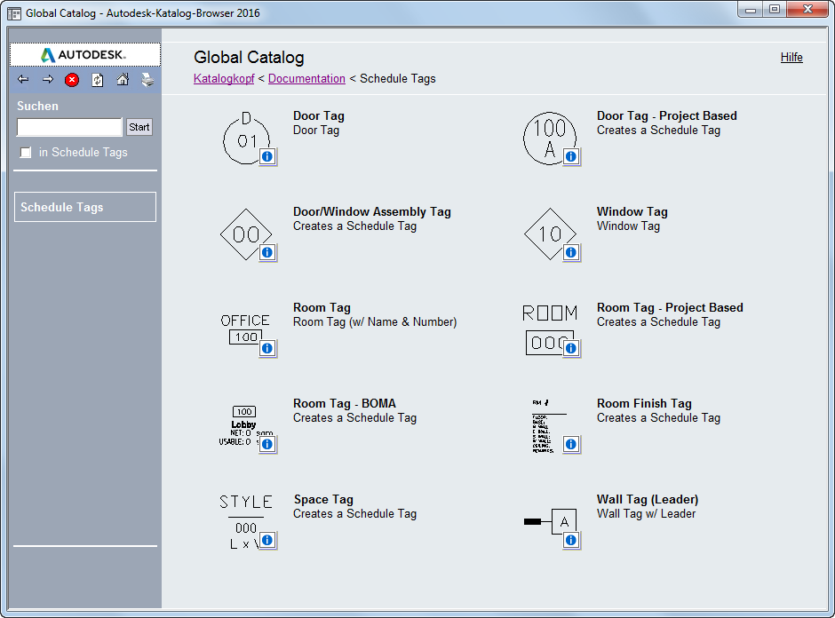Select the diamond 00 assembly tag thumbnail
This screenshot has height=618, width=835.
point(245,234)
